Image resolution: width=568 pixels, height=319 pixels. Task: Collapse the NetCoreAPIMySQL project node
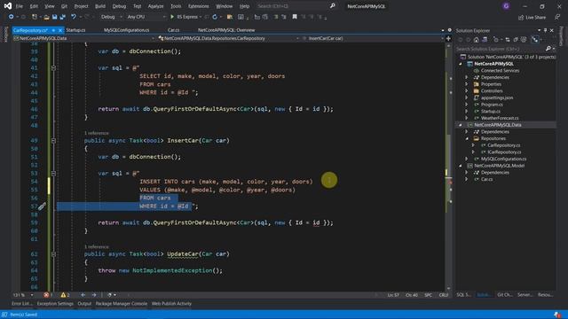click(461, 64)
